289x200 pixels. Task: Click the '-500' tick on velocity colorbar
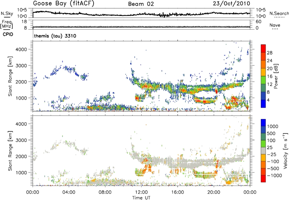[x=273, y=168]
